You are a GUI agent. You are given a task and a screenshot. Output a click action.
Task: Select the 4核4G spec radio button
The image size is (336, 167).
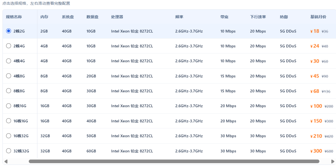coord(9,61)
